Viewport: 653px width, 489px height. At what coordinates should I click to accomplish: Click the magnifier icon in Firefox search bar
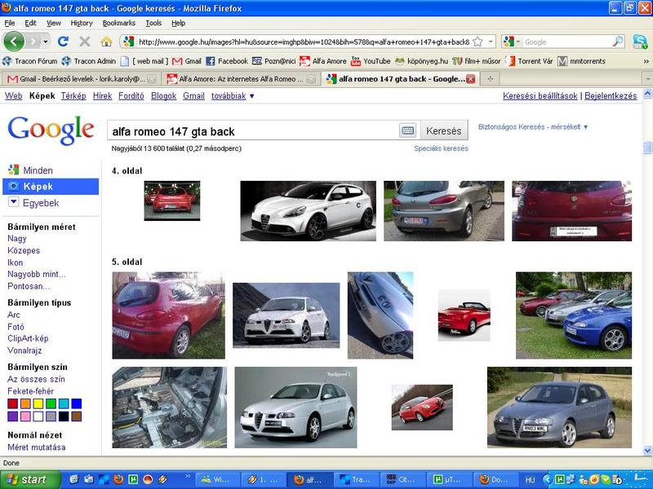point(618,42)
